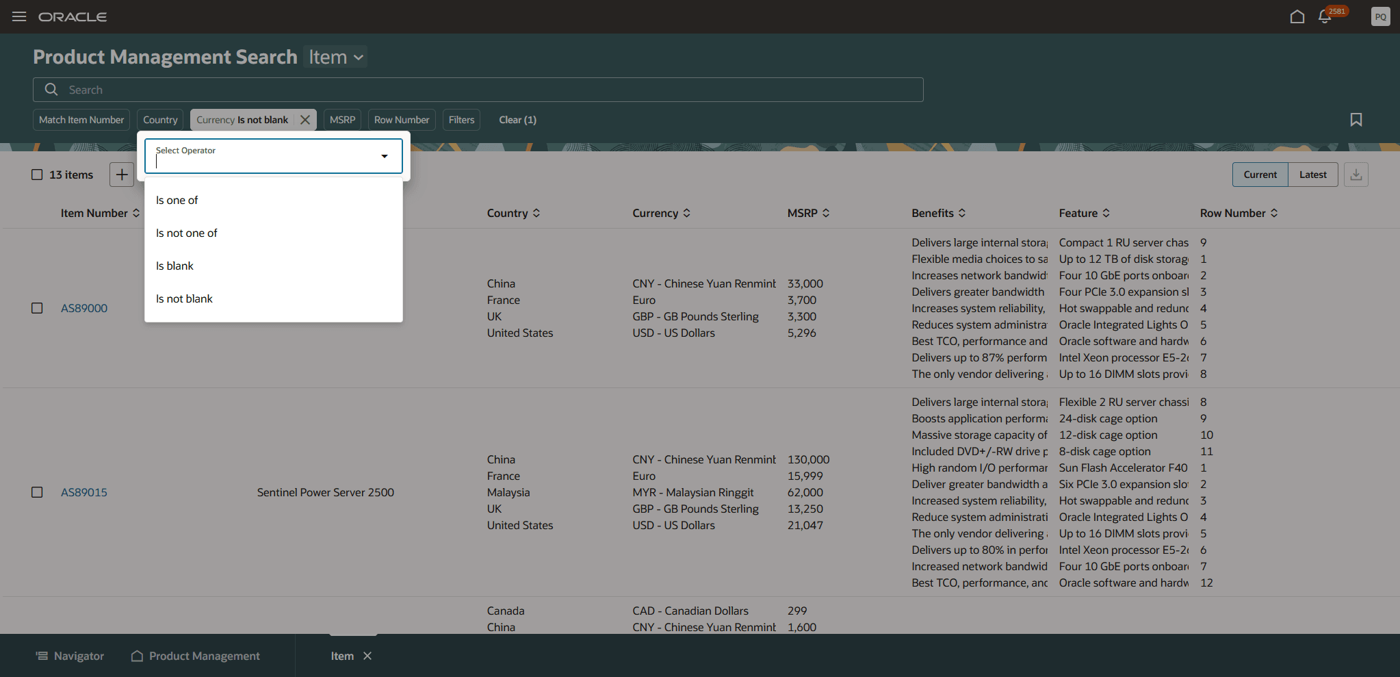Image resolution: width=1400 pixels, height=677 pixels.
Task: Click 'Delivers up to 87% perform' benefit
Action: 979,357
